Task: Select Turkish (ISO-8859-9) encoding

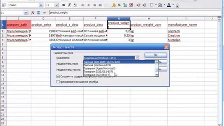Action: point(119,75)
